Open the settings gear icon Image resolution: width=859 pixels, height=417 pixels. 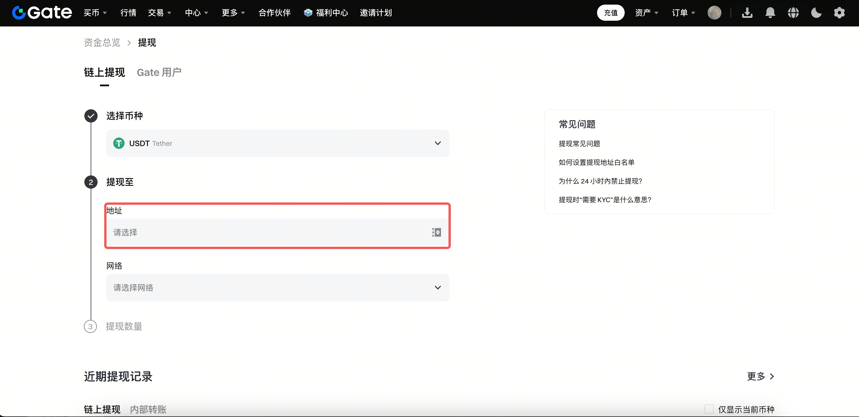pos(839,13)
